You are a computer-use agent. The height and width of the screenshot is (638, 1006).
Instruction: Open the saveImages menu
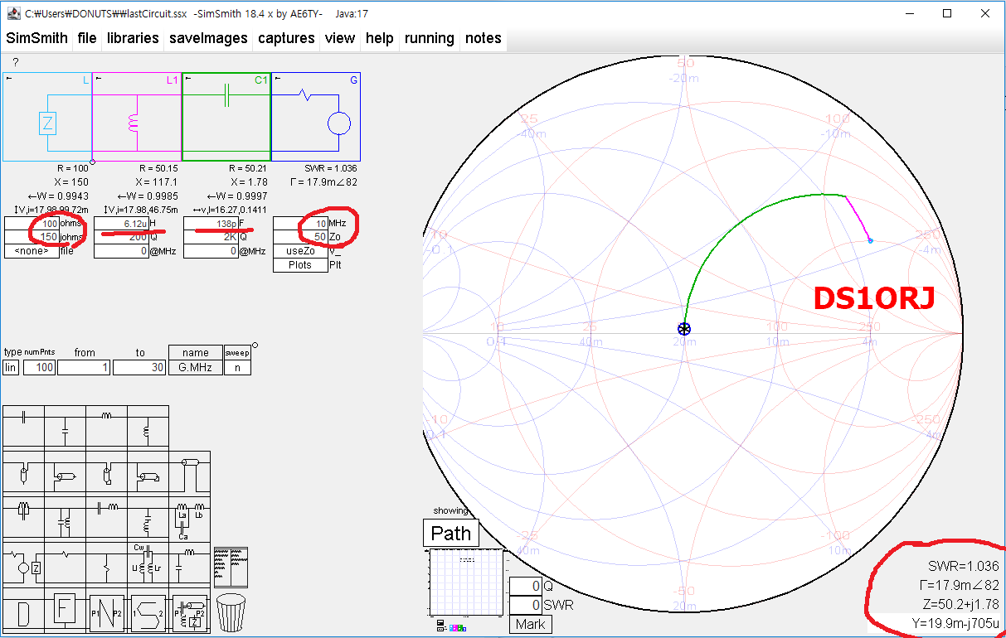208,38
